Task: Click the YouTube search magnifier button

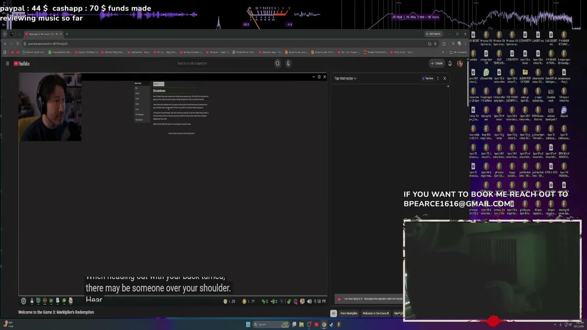Action: tap(277, 63)
